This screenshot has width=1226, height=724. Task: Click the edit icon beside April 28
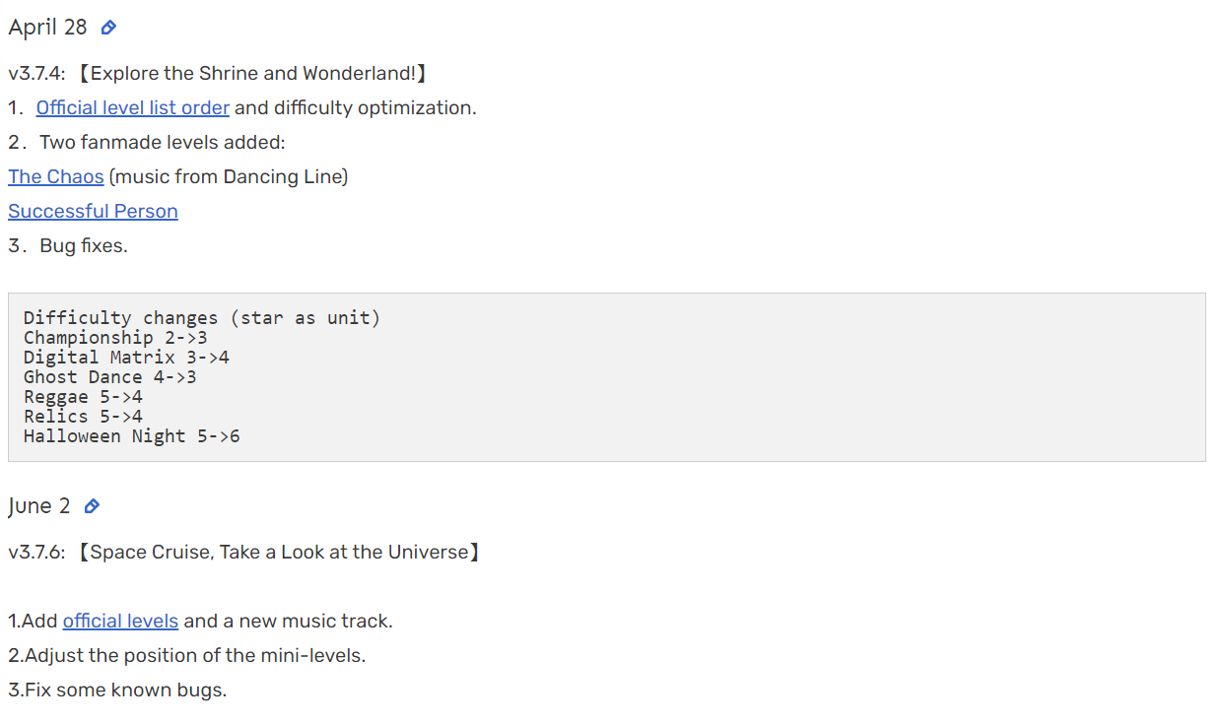[x=107, y=28]
